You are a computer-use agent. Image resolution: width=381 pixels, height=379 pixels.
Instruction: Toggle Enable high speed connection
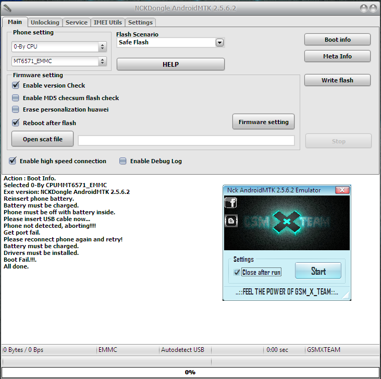click(13, 161)
